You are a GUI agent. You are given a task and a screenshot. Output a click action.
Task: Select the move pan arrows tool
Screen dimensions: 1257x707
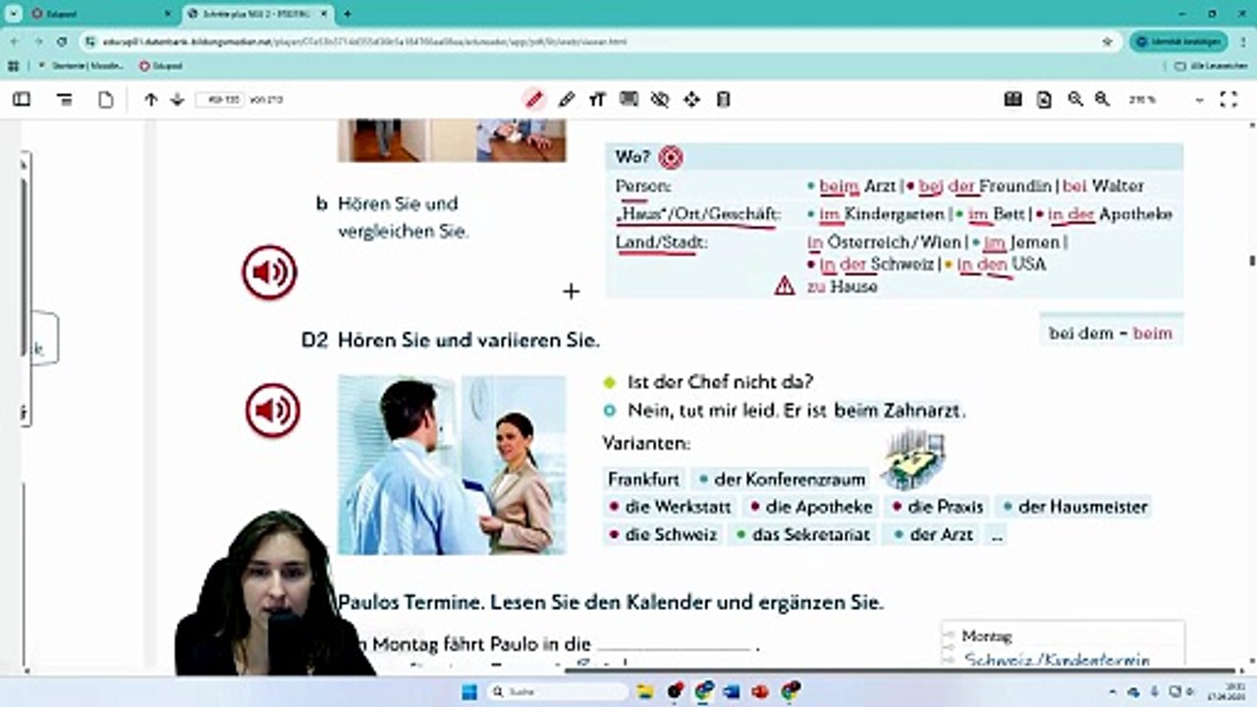(691, 99)
